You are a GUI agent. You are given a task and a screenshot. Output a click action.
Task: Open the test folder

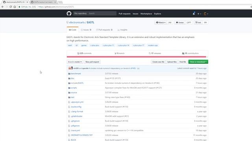pyautogui.click(x=72, y=98)
